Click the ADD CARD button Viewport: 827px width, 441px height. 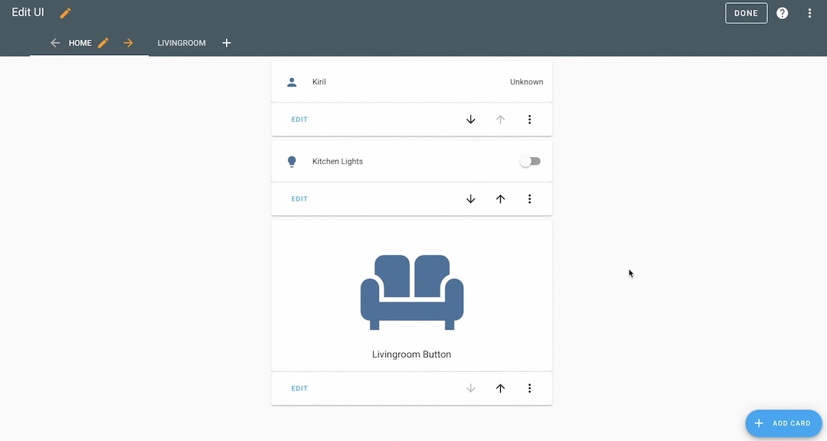point(784,423)
